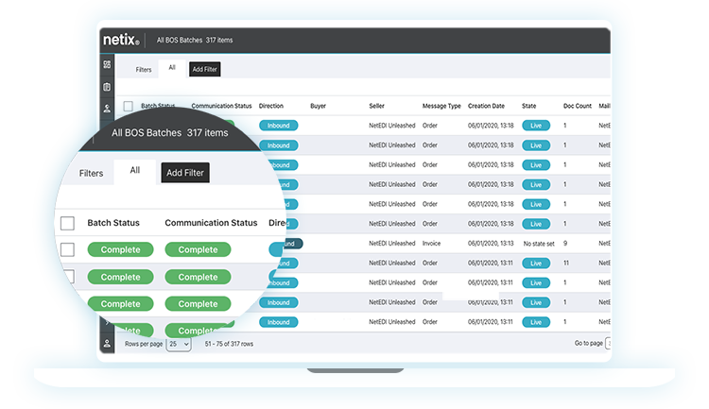Click the '06/01/2020, 13:13' creation date cell
709x409 pixels.
(x=491, y=243)
